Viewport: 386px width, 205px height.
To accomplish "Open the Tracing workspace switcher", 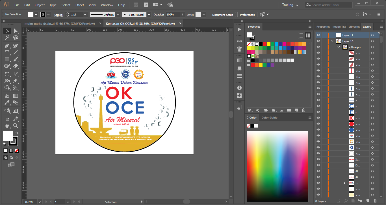I will click(x=290, y=5).
